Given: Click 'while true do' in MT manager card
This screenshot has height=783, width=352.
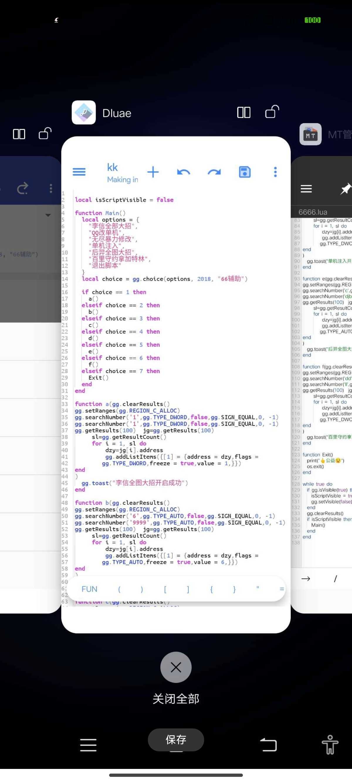Looking at the screenshot, I should coord(317,484).
